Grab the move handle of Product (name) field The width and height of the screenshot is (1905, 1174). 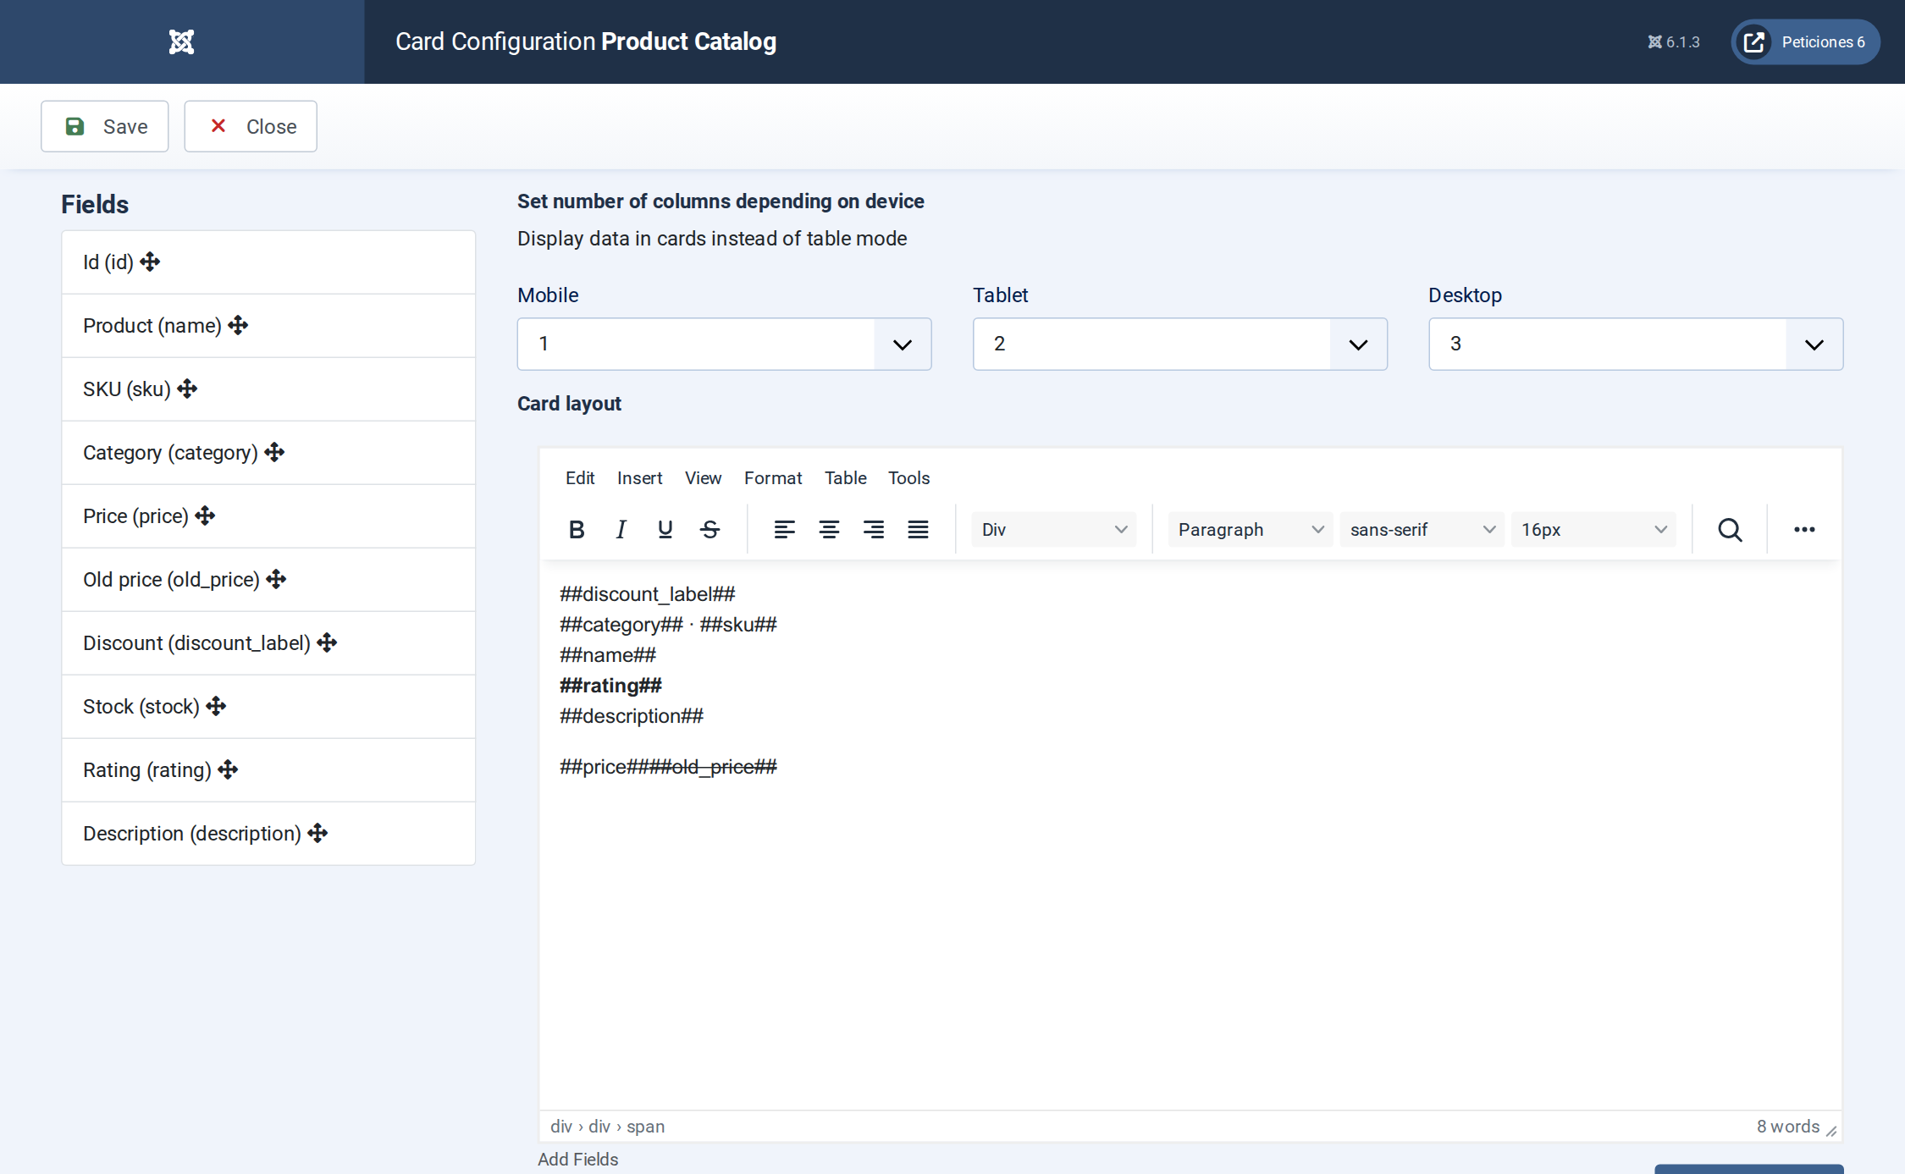click(x=238, y=325)
